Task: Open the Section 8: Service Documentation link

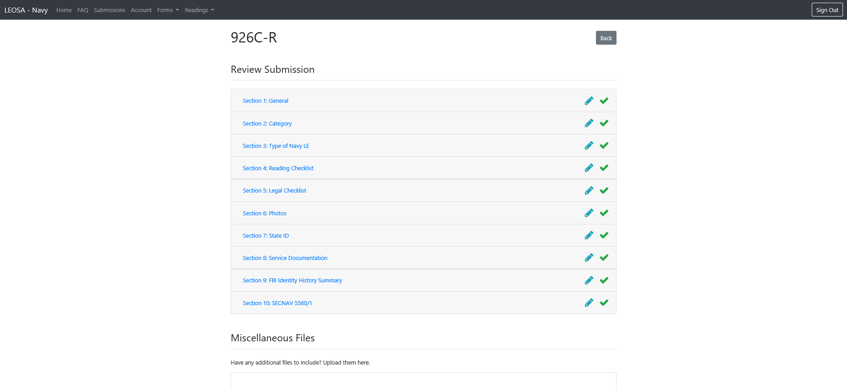Action: [x=285, y=258]
